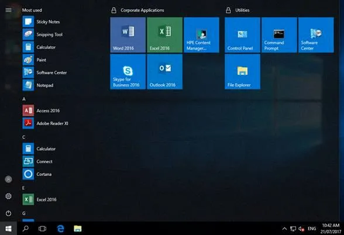This screenshot has width=344, height=235.
Task: Launch Snipping Tool from the list
Action: pos(43,34)
